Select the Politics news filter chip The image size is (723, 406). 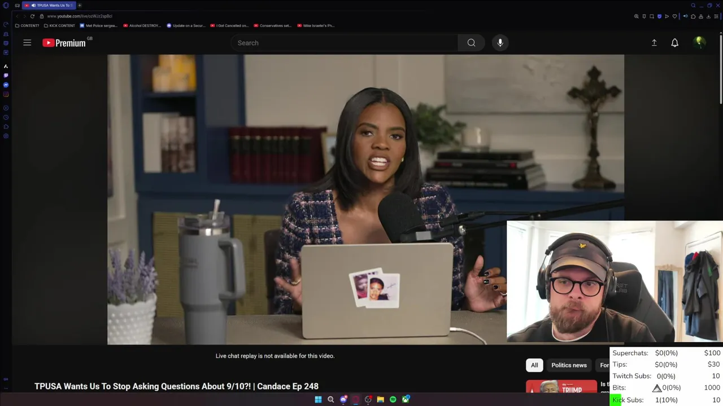click(x=569, y=365)
